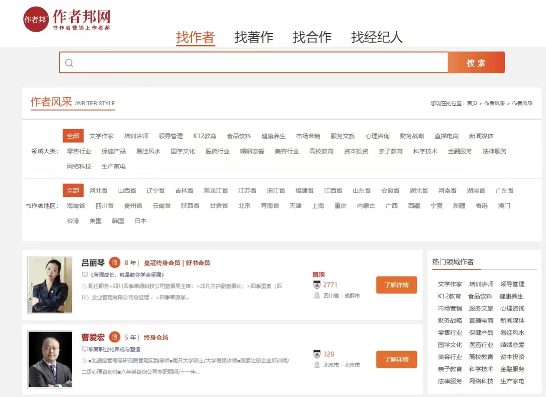The width and height of the screenshot is (546, 397).
Task: Click 曹爱宏's orange 信 credit badge
Action: pos(114,337)
